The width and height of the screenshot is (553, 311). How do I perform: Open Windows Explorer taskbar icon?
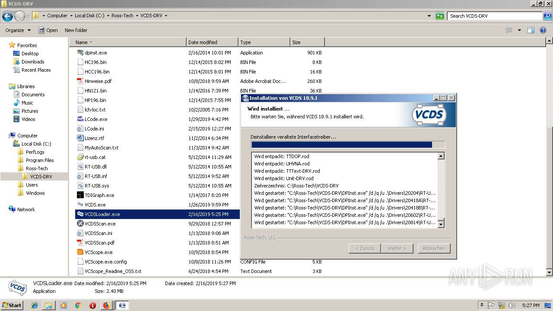[x=49, y=305]
